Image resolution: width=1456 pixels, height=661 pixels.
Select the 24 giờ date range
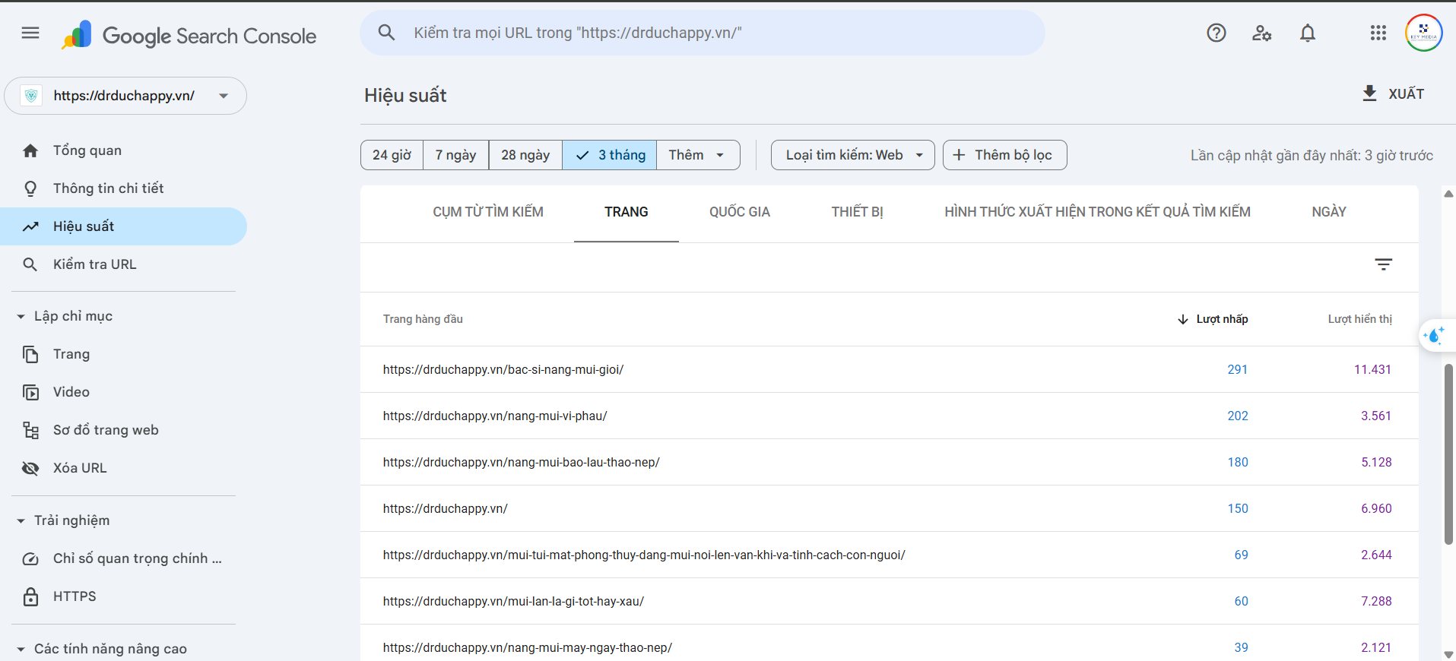point(392,155)
